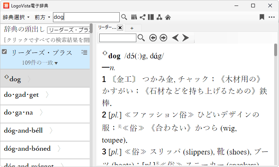Image resolution: width=279 pixels, height=167 pixels.
Task: Uncheck the リーダーズ・プラス checkbox
Action: point(4,52)
